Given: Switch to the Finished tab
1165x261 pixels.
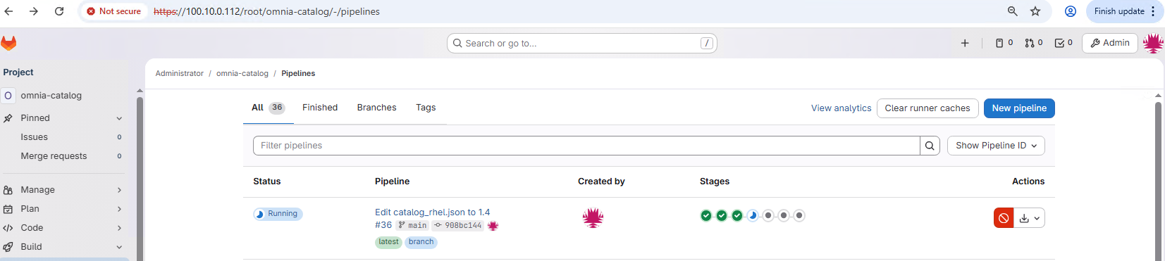Looking at the screenshot, I should point(320,108).
